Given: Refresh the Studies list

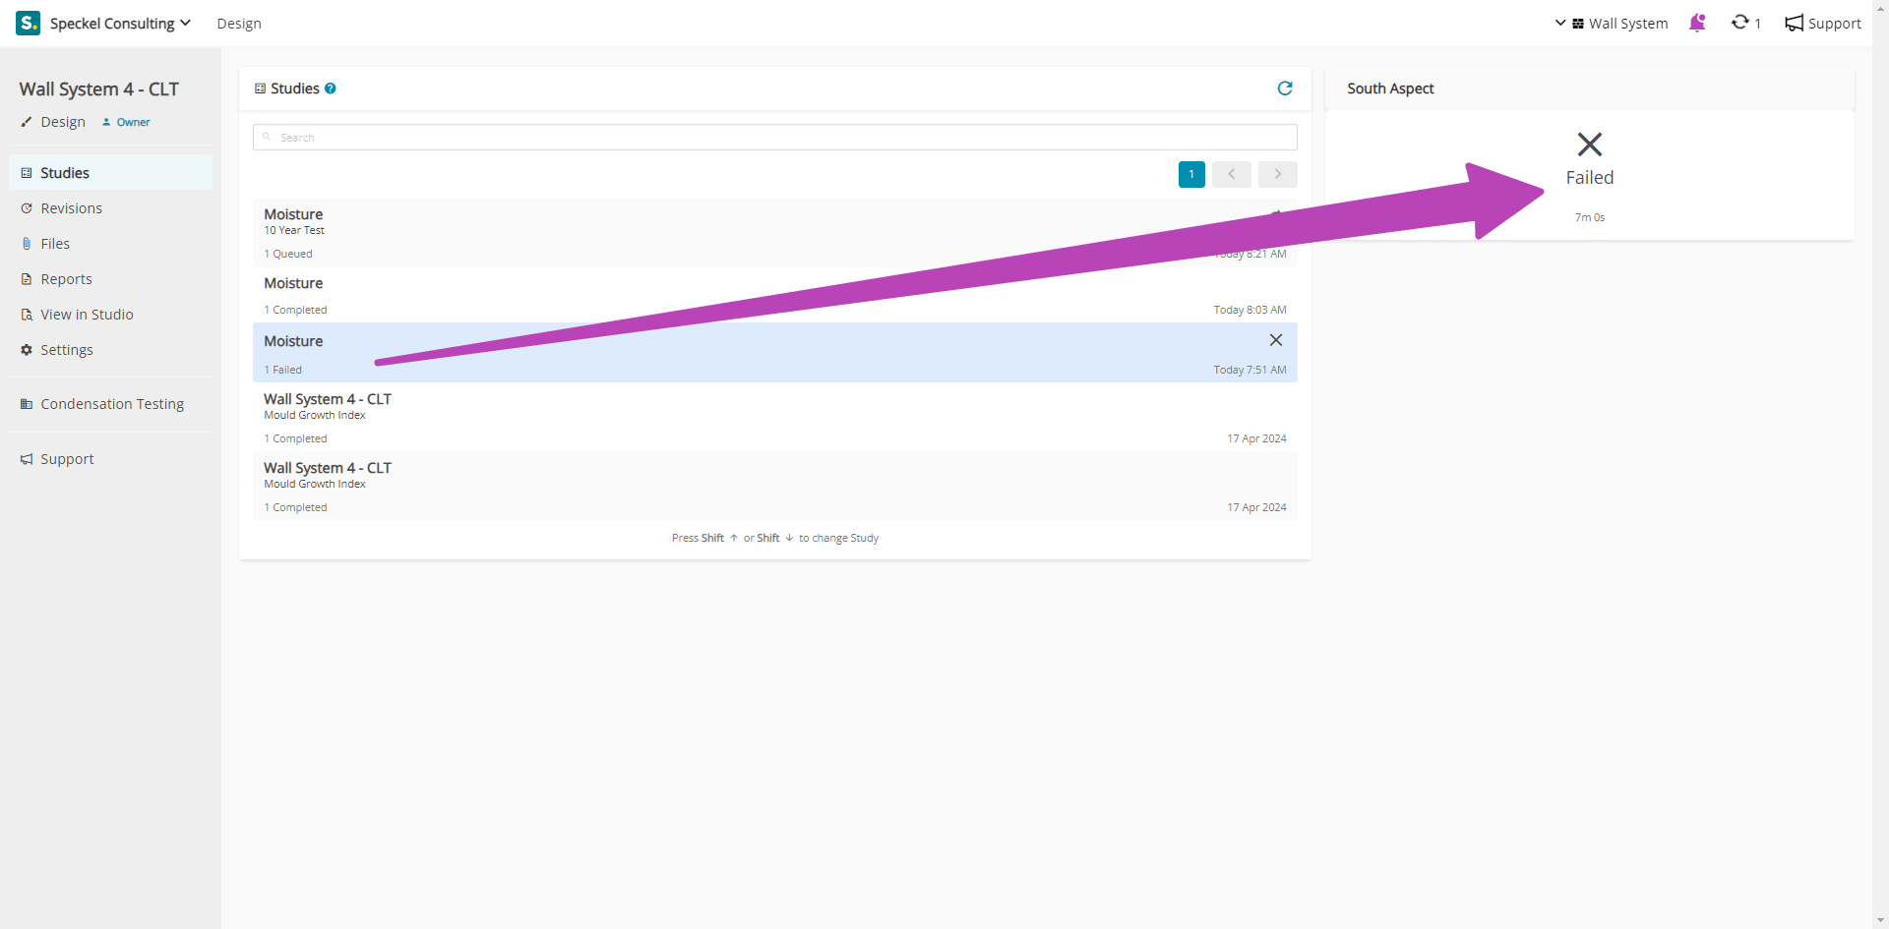Looking at the screenshot, I should pyautogui.click(x=1284, y=88).
